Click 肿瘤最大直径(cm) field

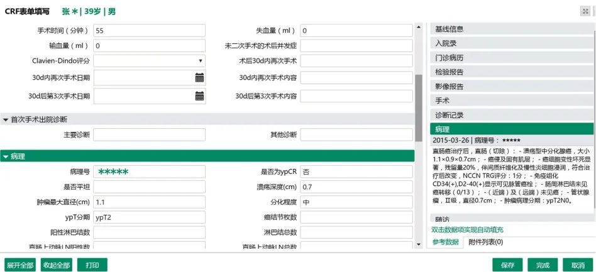point(150,202)
